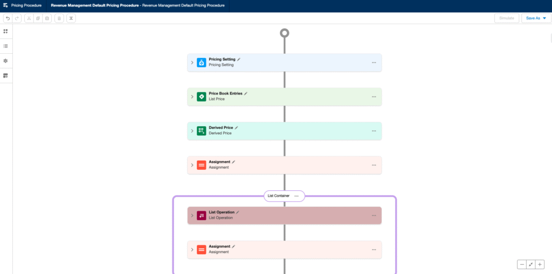This screenshot has height=274, width=552.
Task: Zoom in the canvas with plus button
Action: [x=540, y=264]
